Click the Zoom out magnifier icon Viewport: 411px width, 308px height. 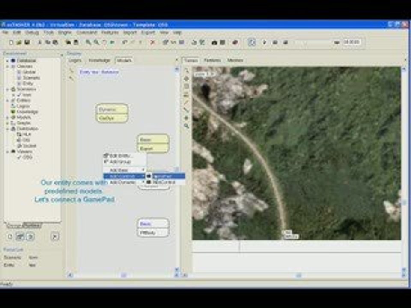pyautogui.click(x=96, y=42)
